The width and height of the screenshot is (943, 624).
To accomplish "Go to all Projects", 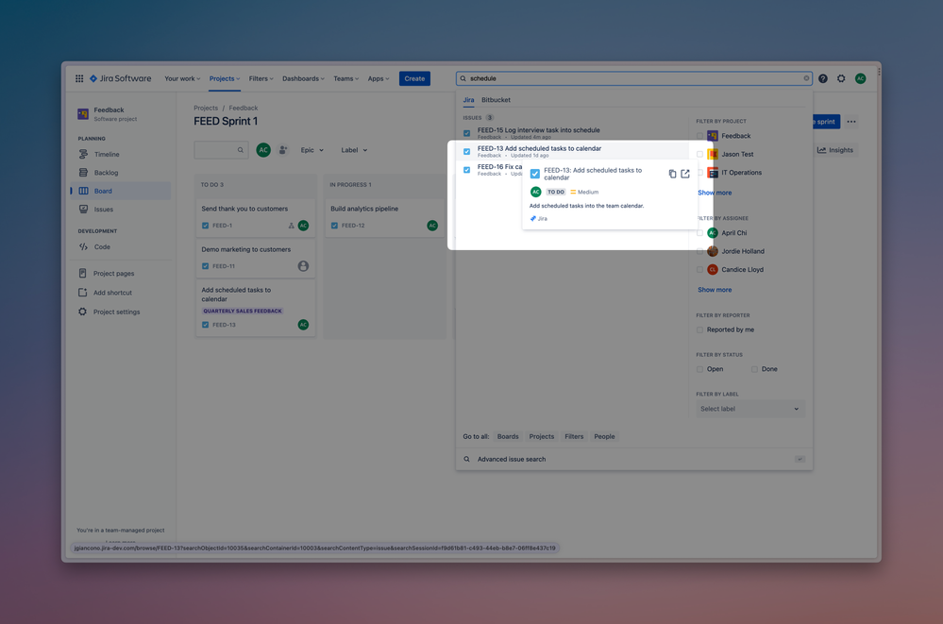I will [x=541, y=436].
